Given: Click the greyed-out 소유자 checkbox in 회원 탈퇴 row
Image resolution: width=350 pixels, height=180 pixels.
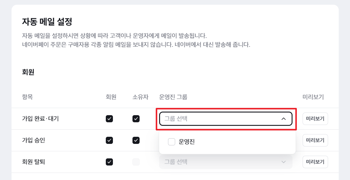Looking at the screenshot, I should tap(136, 162).
